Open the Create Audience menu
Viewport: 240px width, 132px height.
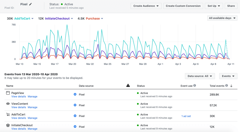pyautogui.click(x=146, y=6)
